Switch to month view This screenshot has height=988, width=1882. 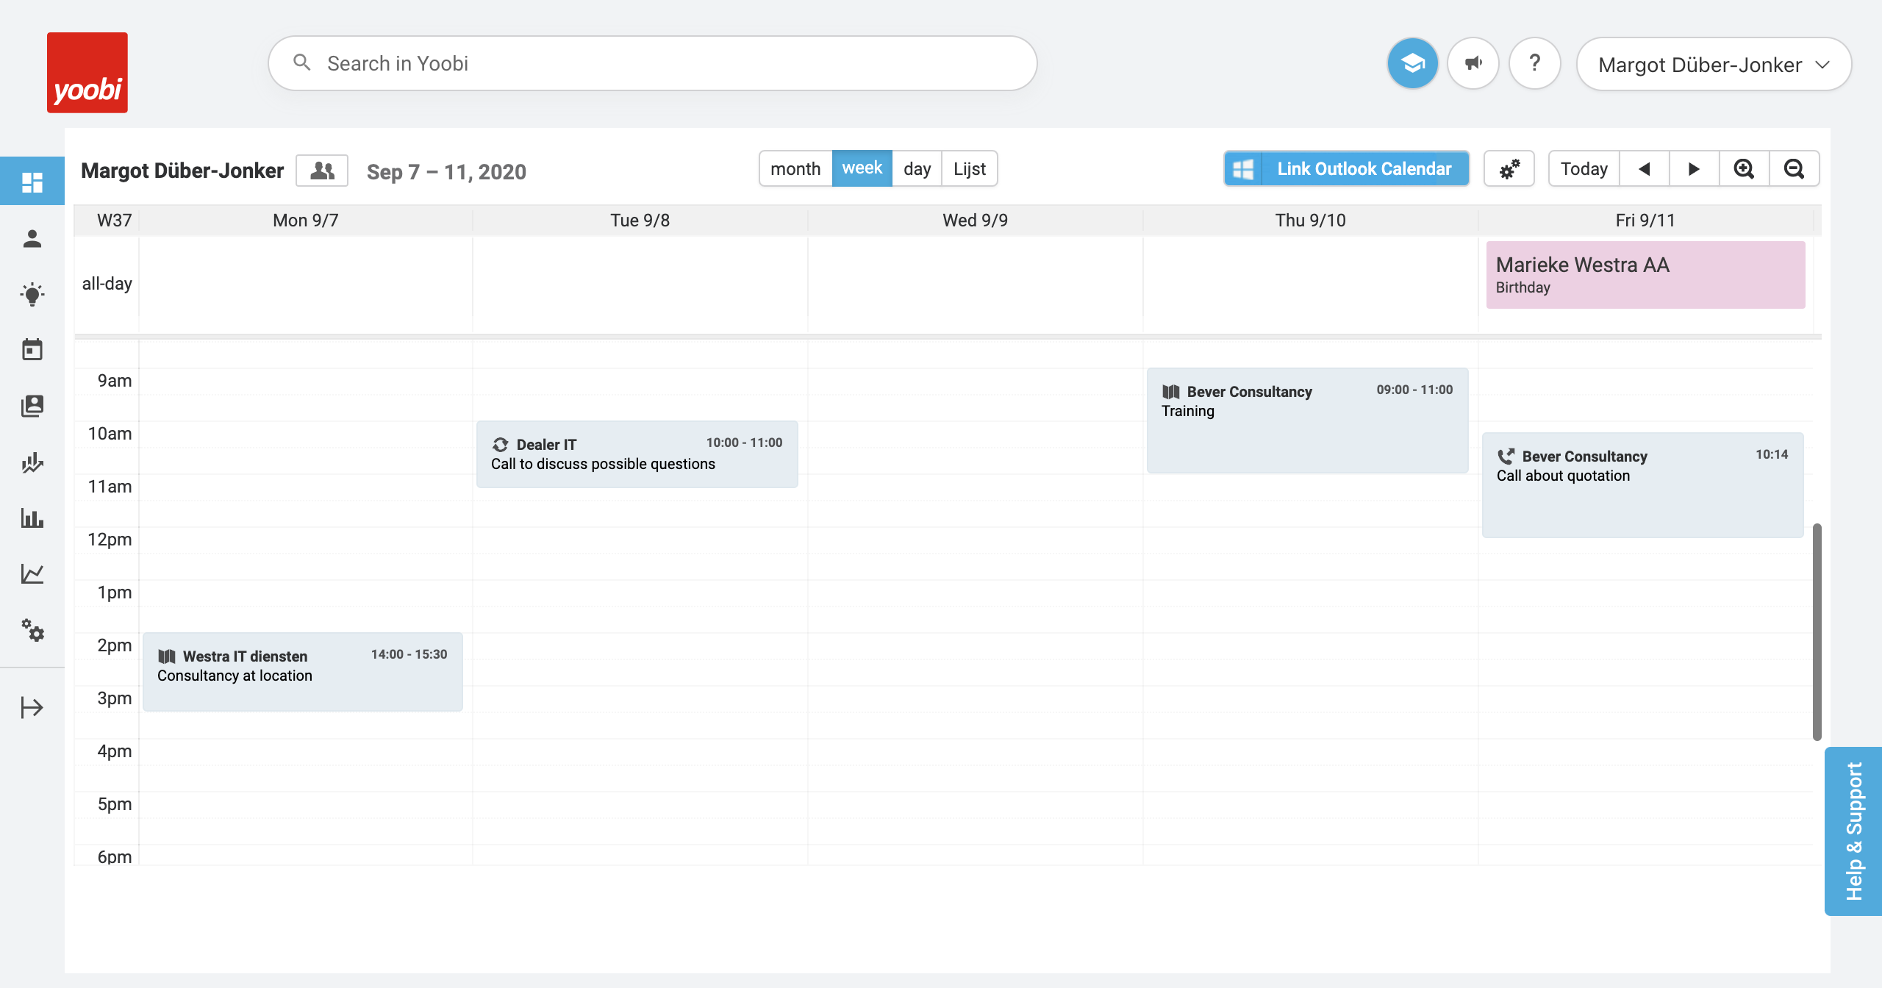click(795, 169)
